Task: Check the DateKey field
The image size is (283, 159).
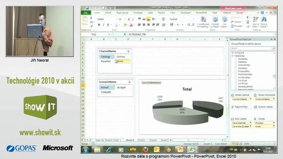Action: tap(236, 62)
